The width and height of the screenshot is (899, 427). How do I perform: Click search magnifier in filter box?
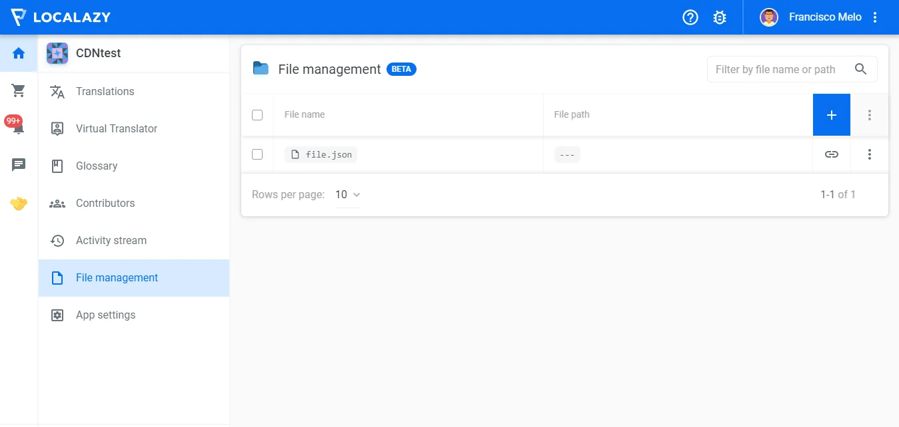860,69
